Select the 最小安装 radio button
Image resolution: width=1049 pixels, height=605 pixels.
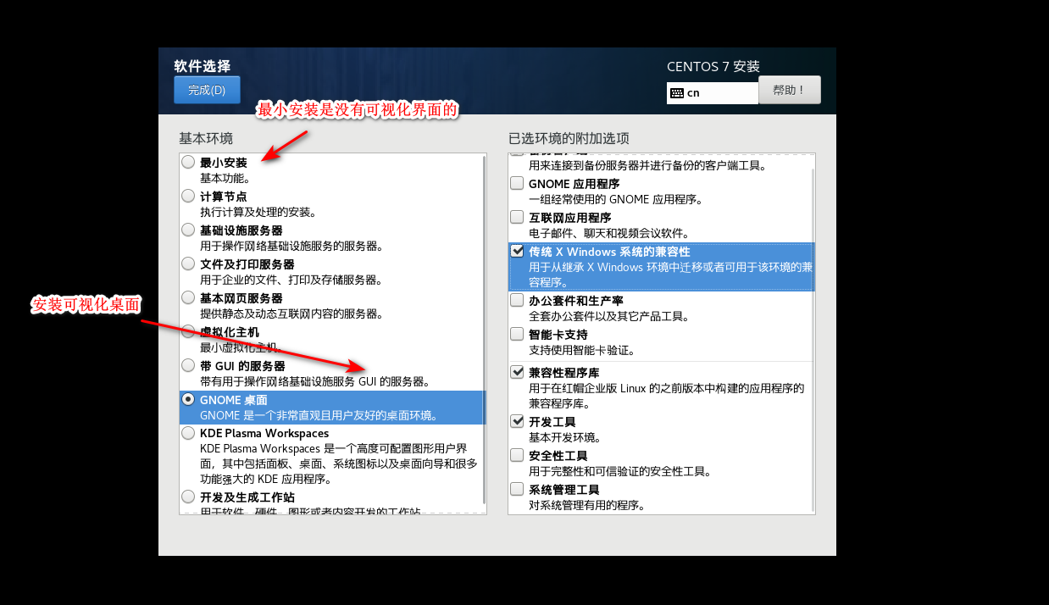[188, 162]
